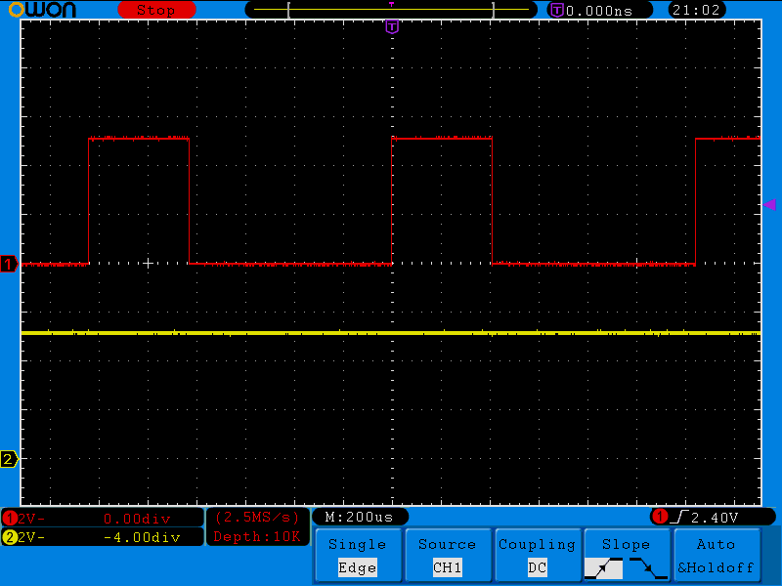
Task: Open the Auto & Holdoff menu
Action: (717, 556)
